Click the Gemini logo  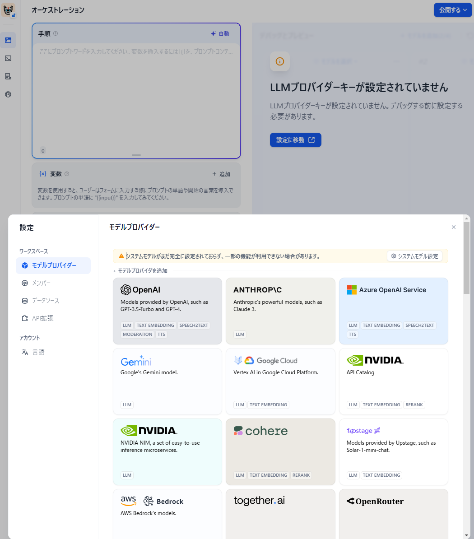pos(136,361)
